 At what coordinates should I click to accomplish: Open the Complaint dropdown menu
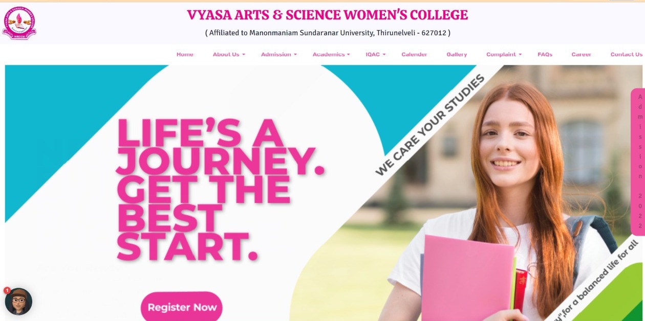[x=504, y=55]
